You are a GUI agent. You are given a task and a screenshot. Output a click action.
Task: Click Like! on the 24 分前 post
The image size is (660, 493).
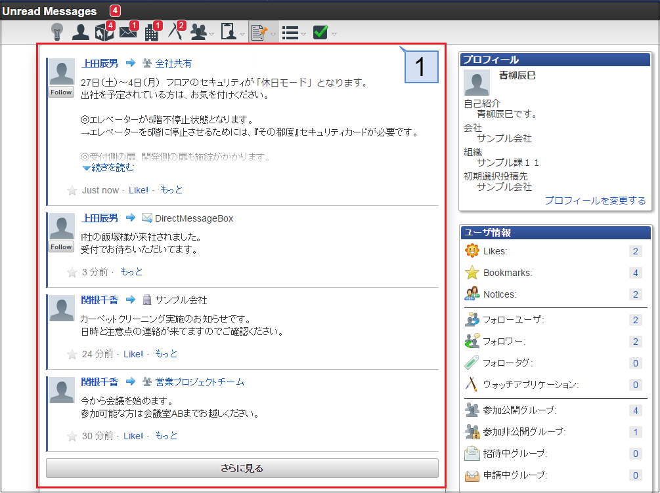tap(133, 354)
